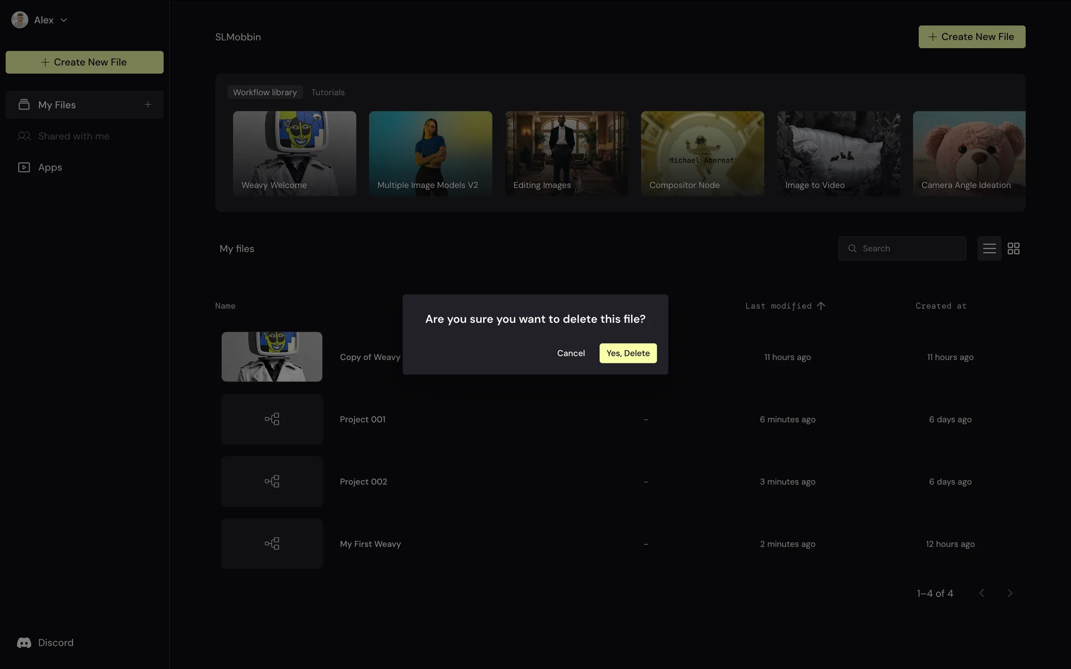Click the My Files stack icon
Viewport: 1071px width, 669px height.
(x=24, y=105)
